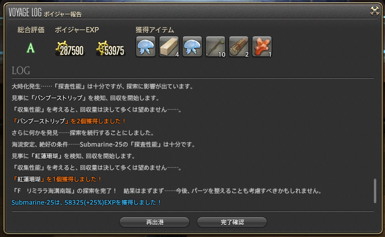Click the リミララ海溝南端 exploration result line
The image size is (385, 237).
(167, 191)
